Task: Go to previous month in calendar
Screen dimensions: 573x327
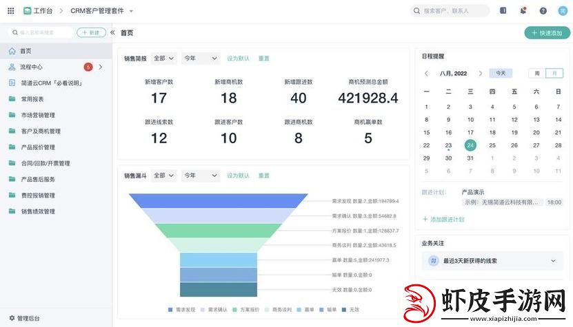Action: pyautogui.click(x=426, y=74)
